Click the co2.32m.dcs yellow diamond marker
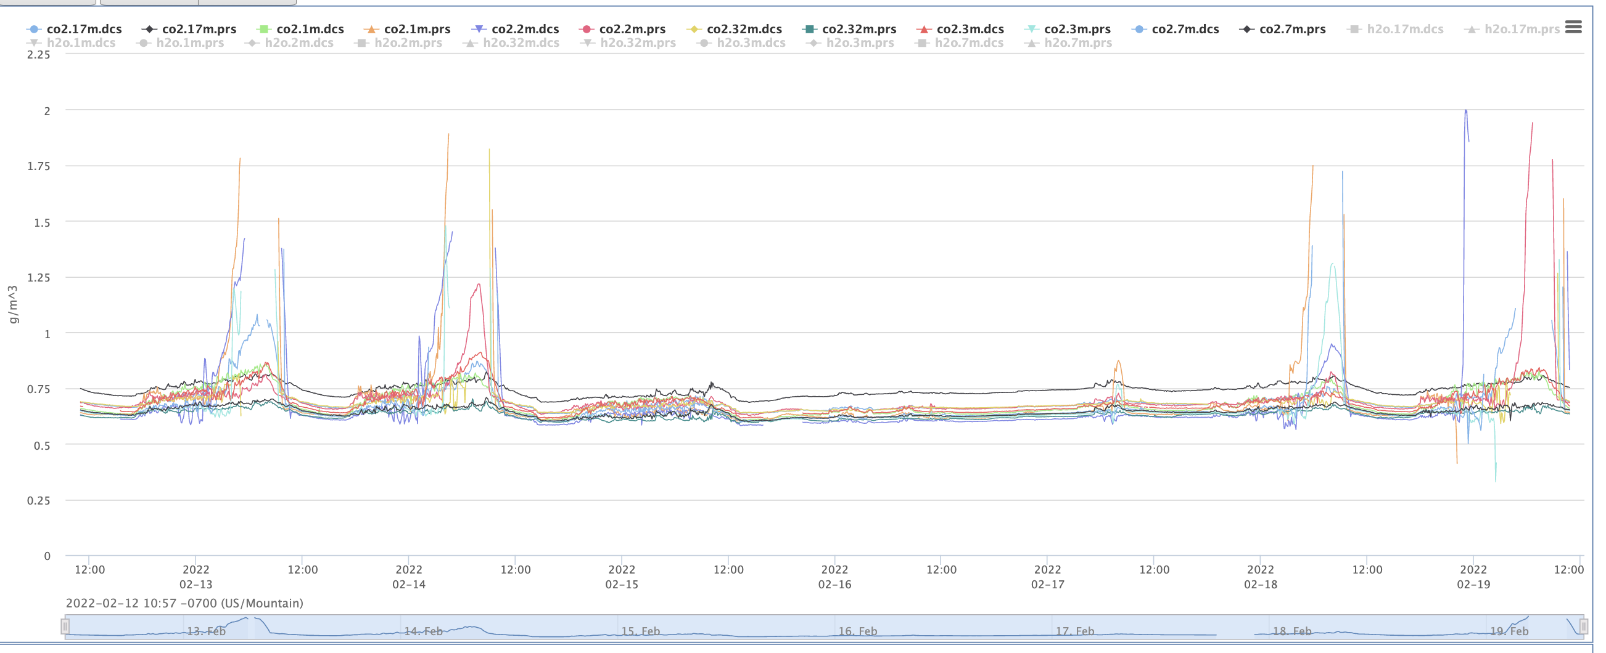 [693, 29]
